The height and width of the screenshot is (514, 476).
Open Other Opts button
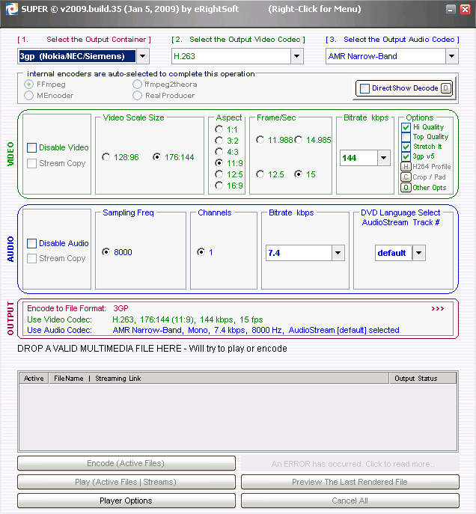coord(406,188)
